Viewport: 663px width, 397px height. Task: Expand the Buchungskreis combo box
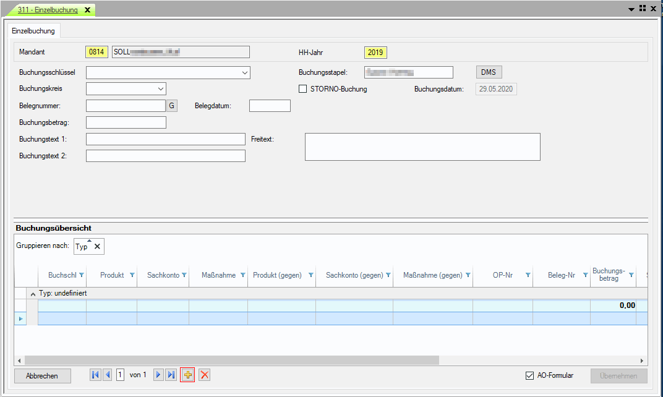coord(160,89)
